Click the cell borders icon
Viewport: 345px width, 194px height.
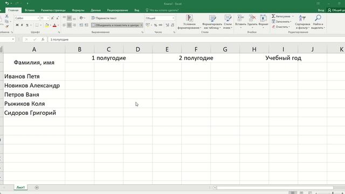37,25
